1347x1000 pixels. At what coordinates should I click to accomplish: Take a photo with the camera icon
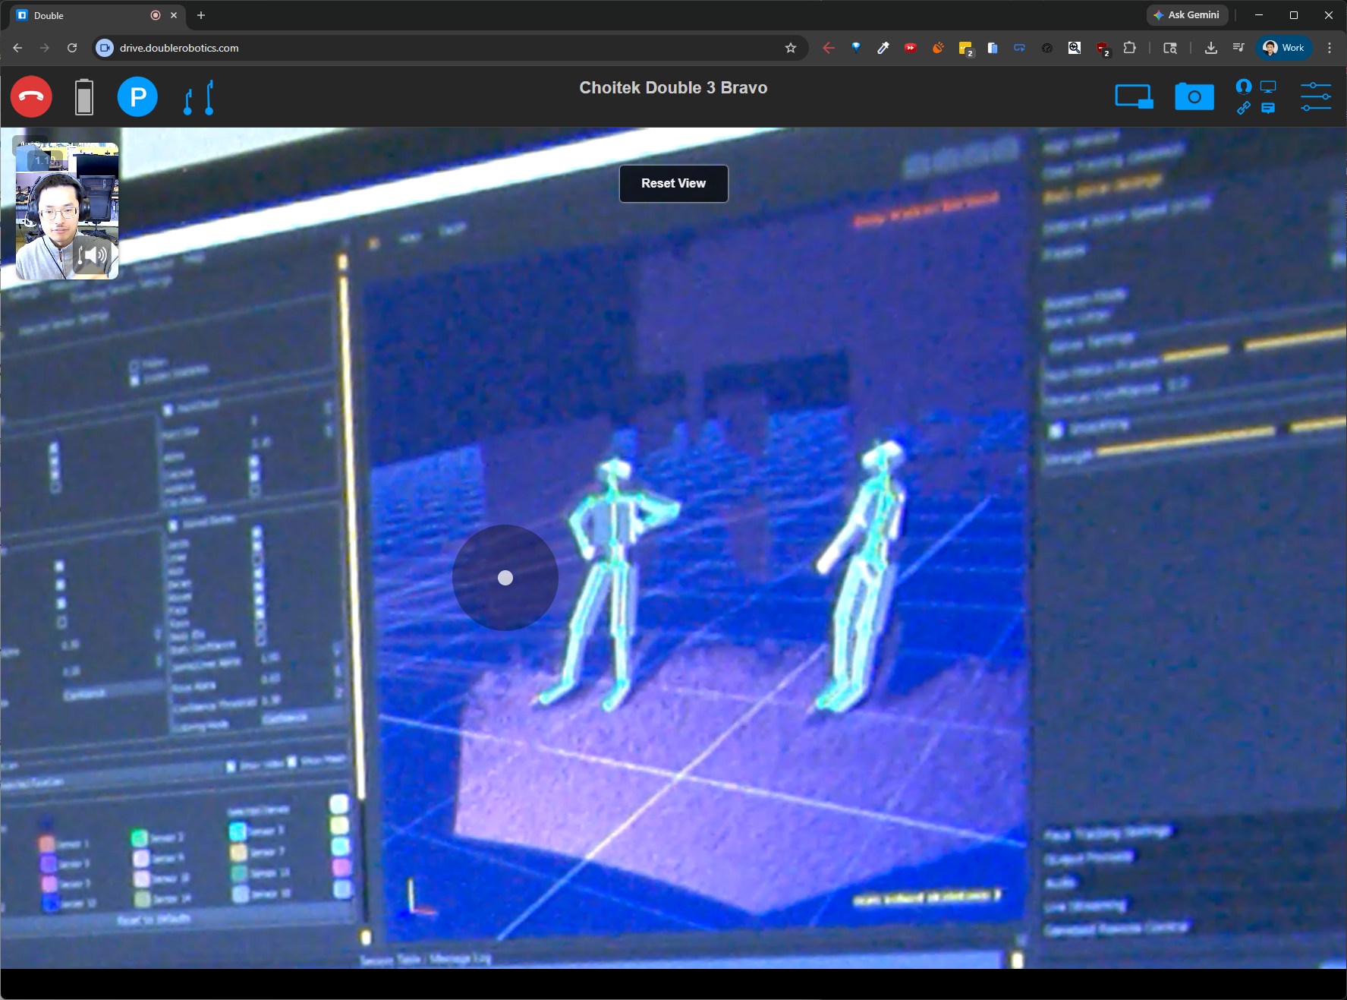pos(1194,97)
